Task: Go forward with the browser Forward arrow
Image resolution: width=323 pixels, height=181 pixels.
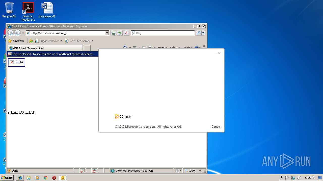Action: click(17, 33)
